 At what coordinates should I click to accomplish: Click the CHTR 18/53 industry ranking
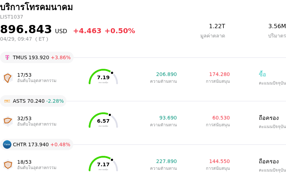click(24, 162)
